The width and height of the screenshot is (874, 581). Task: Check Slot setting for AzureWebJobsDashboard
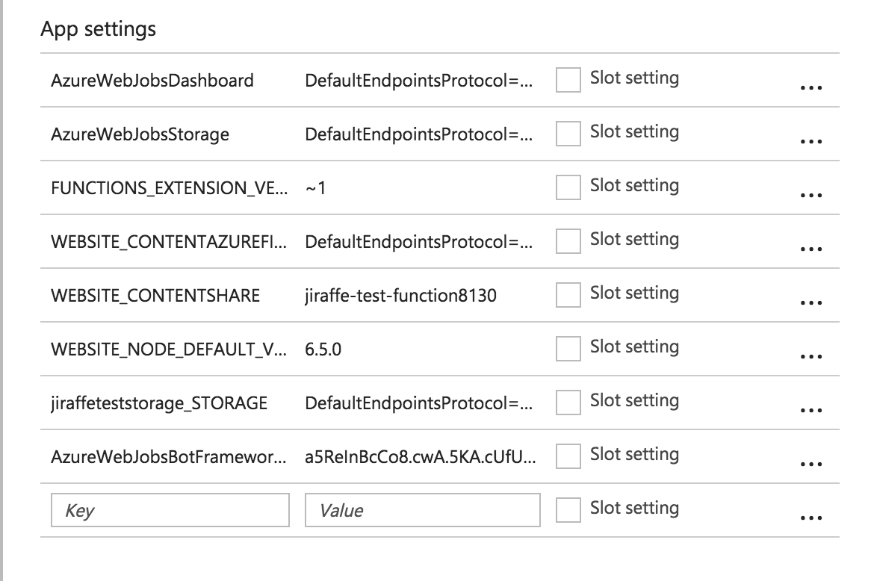coord(568,80)
